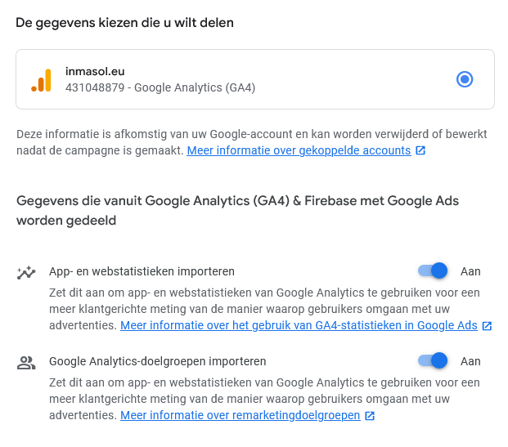
Task: Click heading 'De gegevens kiezen die u wilt delen'
Action: (124, 23)
